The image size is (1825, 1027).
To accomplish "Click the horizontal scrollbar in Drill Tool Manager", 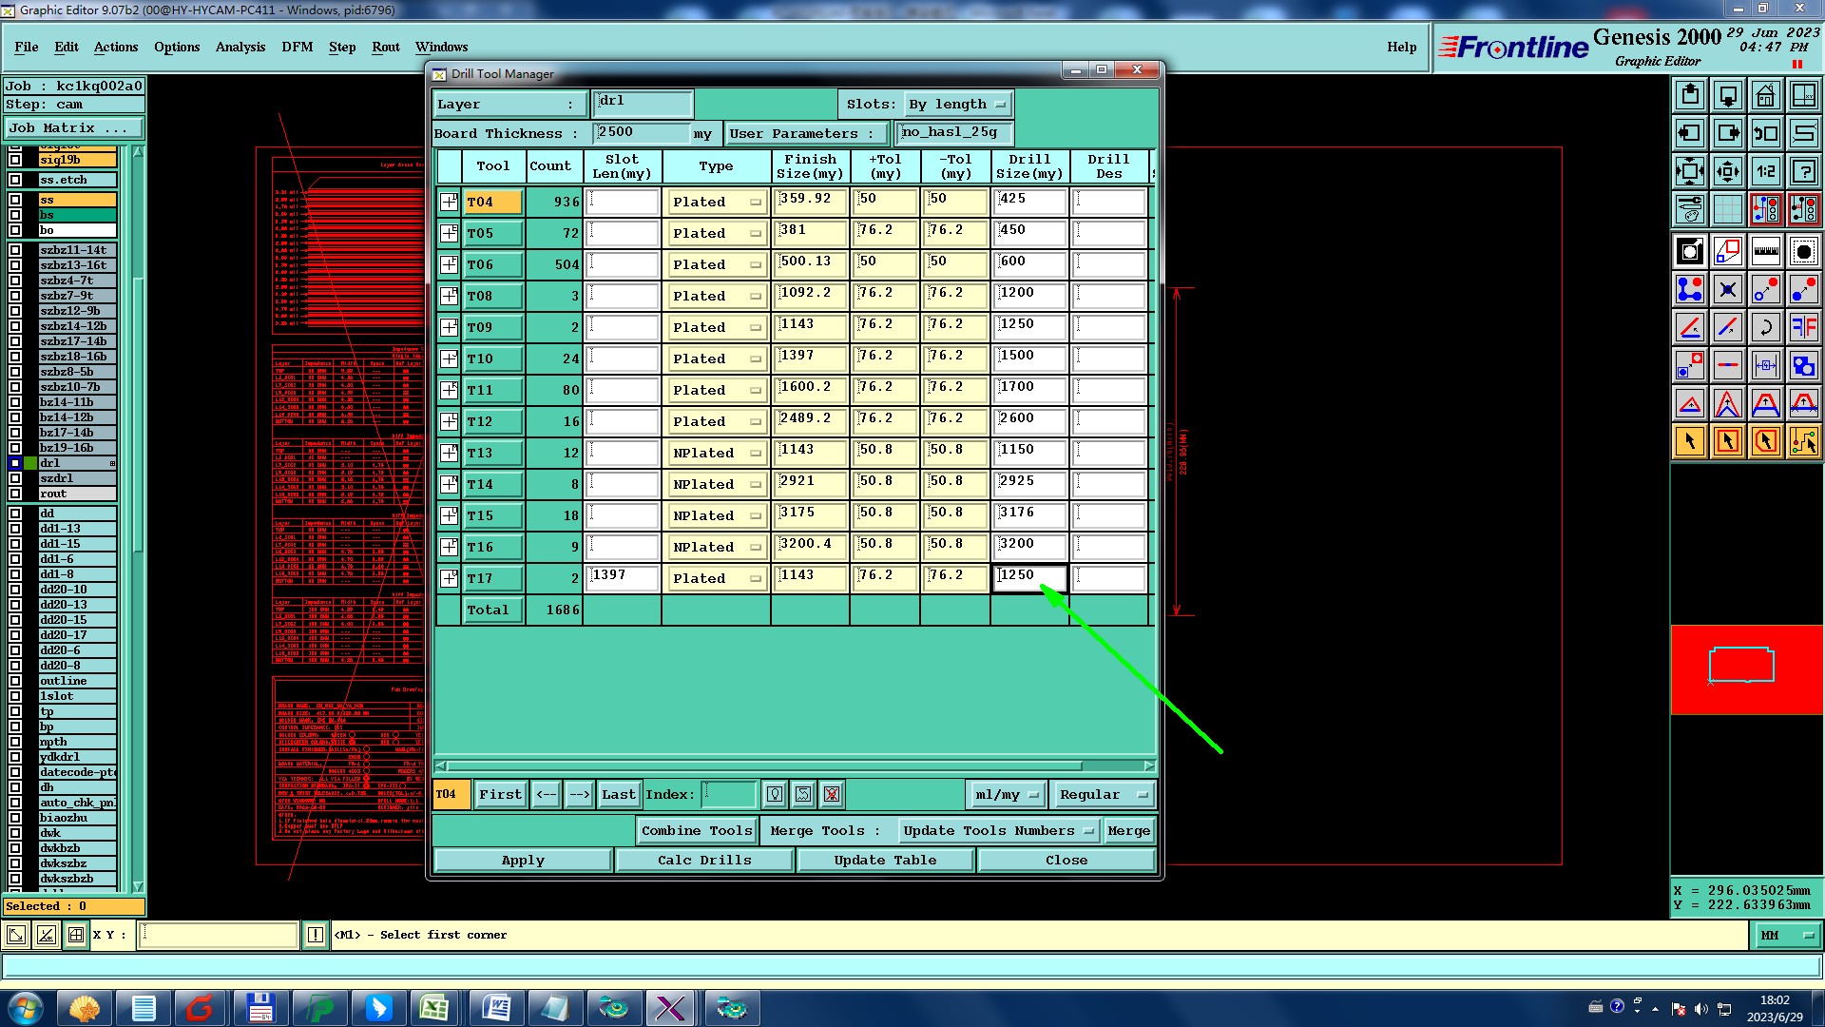I will tap(765, 765).
